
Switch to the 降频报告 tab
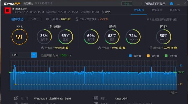coord(175,10)
